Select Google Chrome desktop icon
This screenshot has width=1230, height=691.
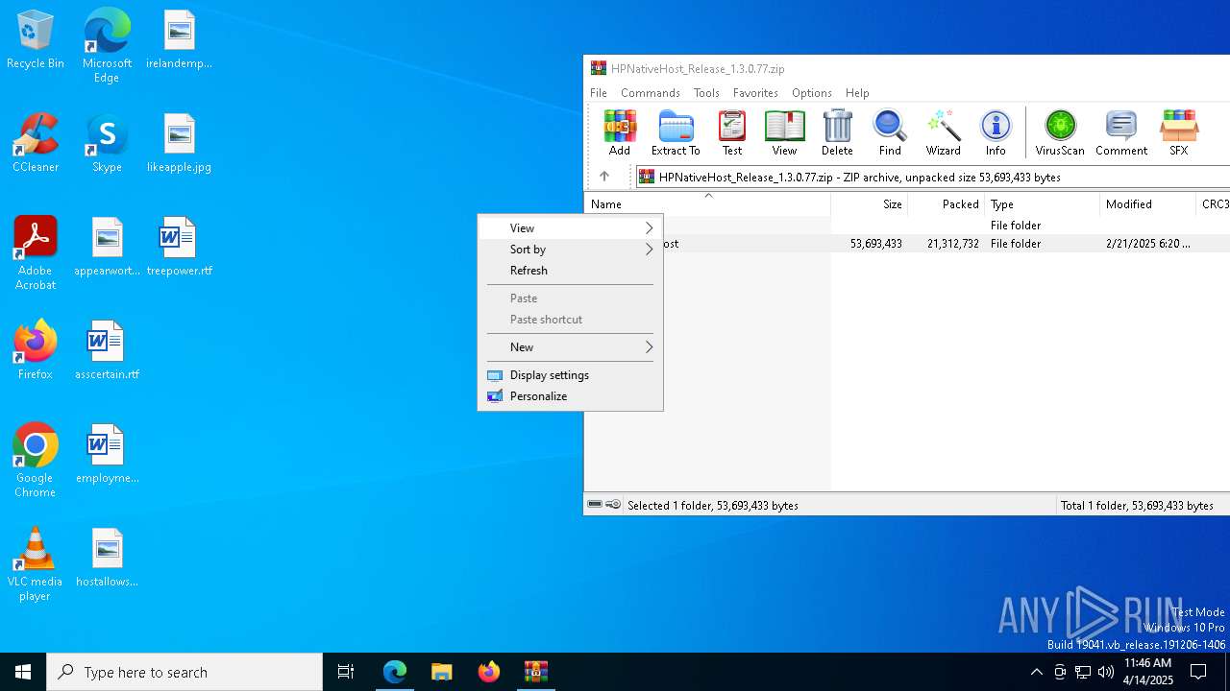click(x=35, y=461)
